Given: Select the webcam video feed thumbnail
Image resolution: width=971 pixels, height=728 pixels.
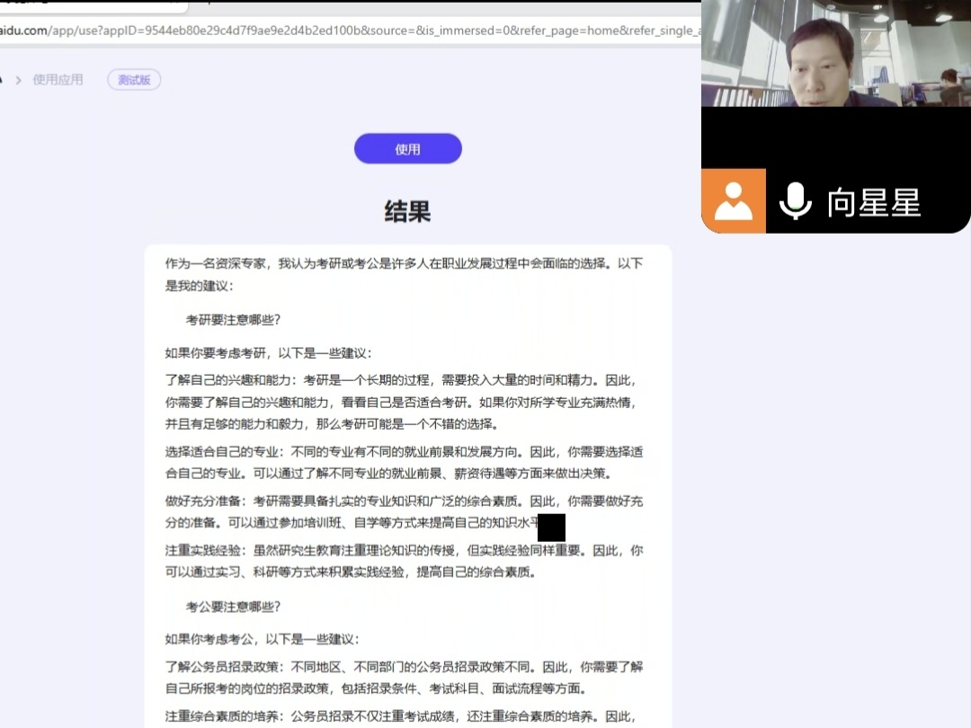Looking at the screenshot, I should tap(835, 54).
